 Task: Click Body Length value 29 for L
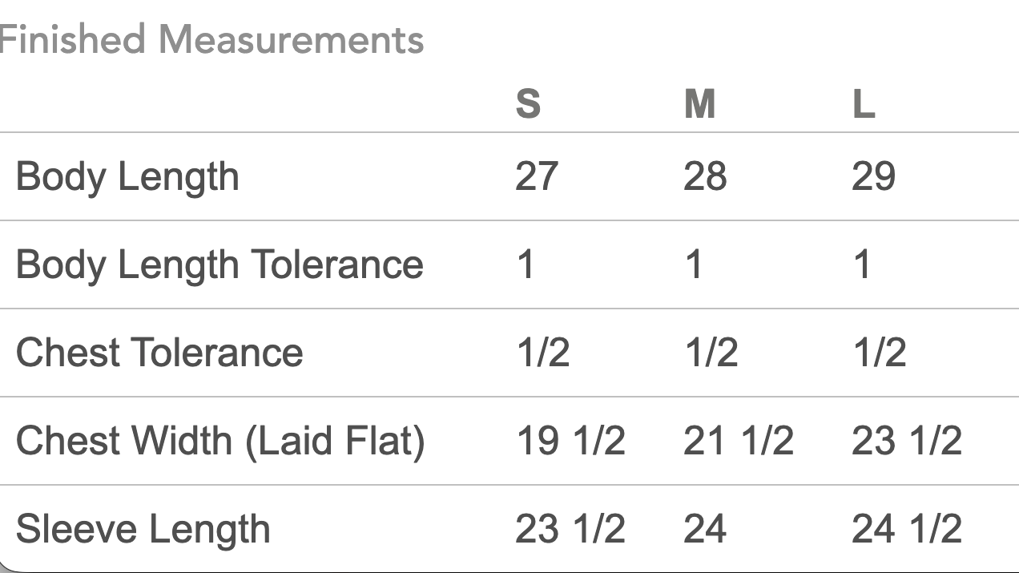pos(873,176)
